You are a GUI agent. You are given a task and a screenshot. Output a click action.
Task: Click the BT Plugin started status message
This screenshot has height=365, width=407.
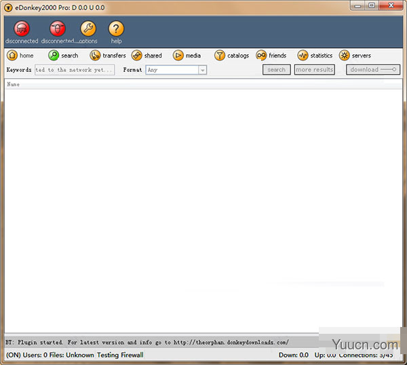click(x=147, y=343)
